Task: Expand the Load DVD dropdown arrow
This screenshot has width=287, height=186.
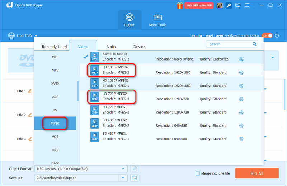Action: click(x=36, y=36)
